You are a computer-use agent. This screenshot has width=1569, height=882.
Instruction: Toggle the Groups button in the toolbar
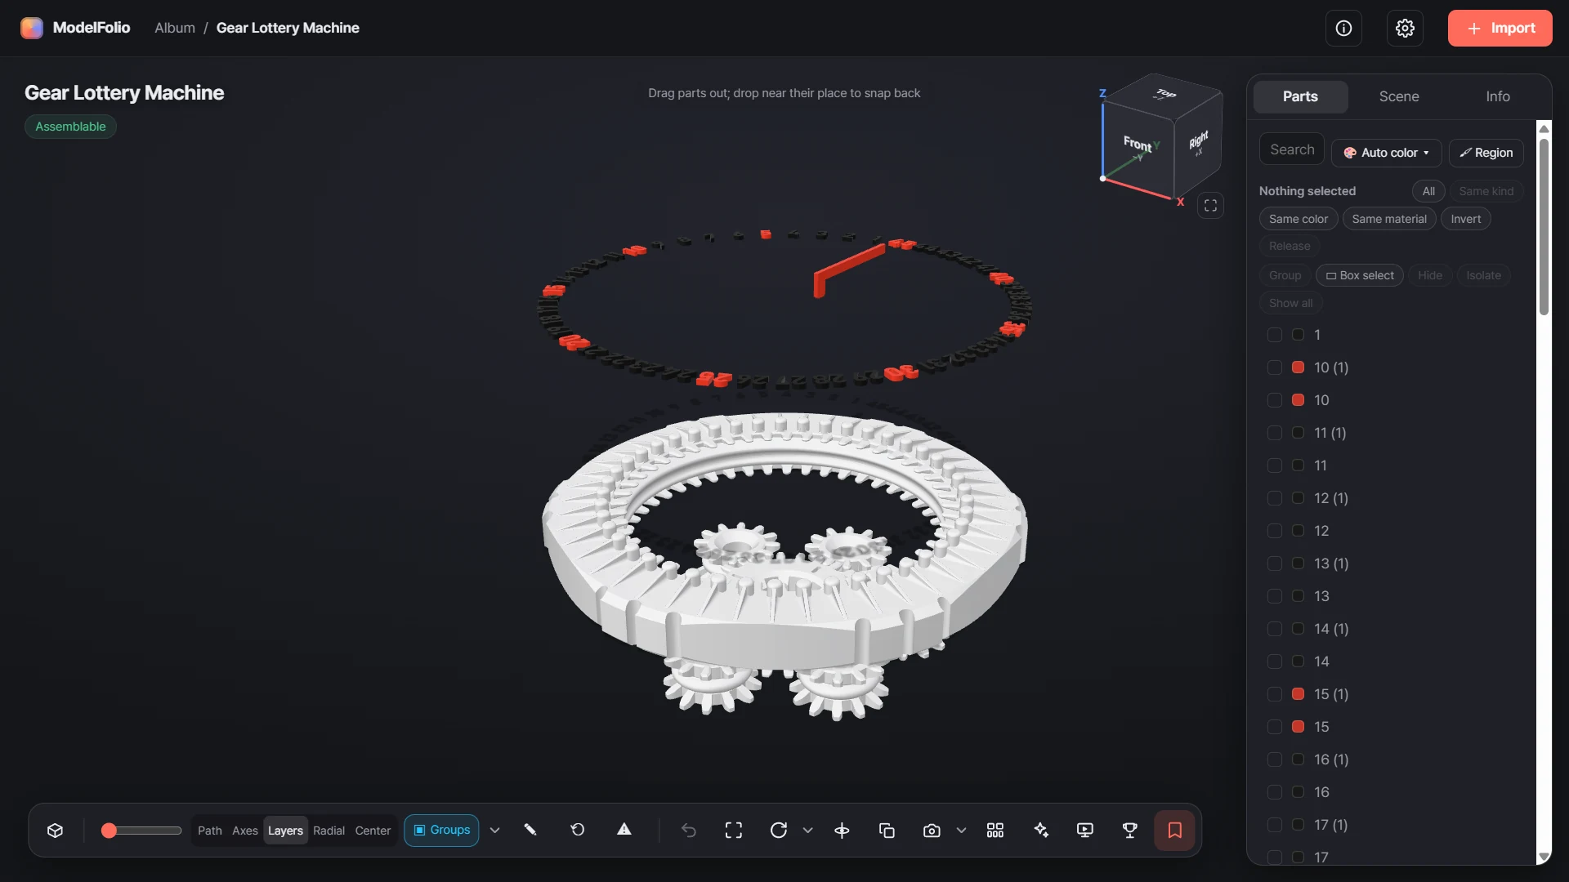(441, 831)
